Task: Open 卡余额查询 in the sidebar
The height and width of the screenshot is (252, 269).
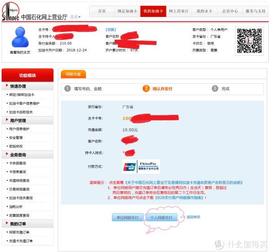Action: tap(17, 163)
